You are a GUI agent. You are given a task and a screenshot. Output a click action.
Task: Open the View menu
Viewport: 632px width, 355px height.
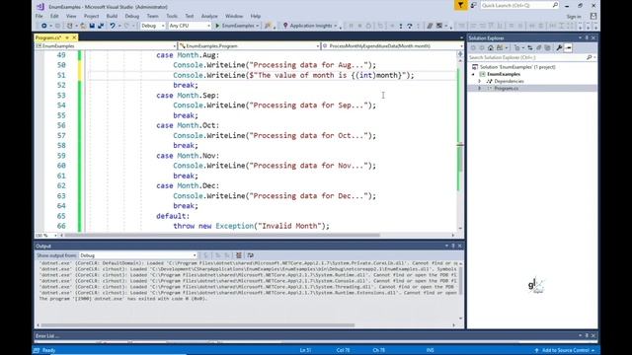point(71,16)
